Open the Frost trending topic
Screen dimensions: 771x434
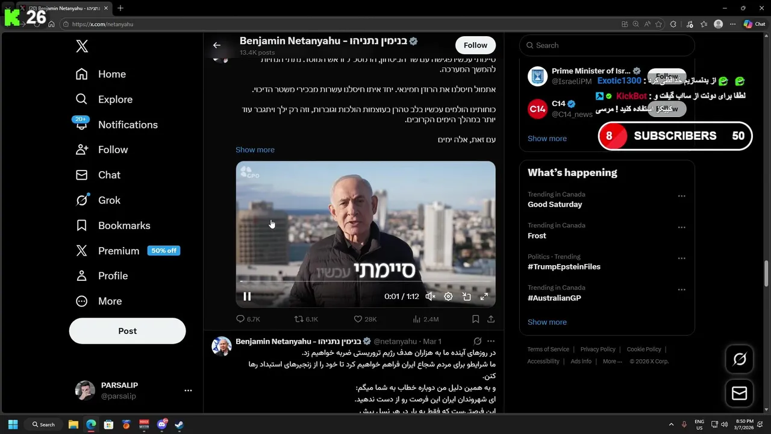pyautogui.click(x=537, y=236)
